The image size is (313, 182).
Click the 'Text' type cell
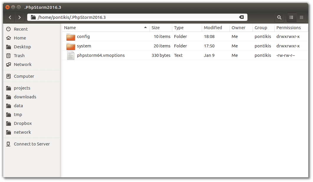178,55
